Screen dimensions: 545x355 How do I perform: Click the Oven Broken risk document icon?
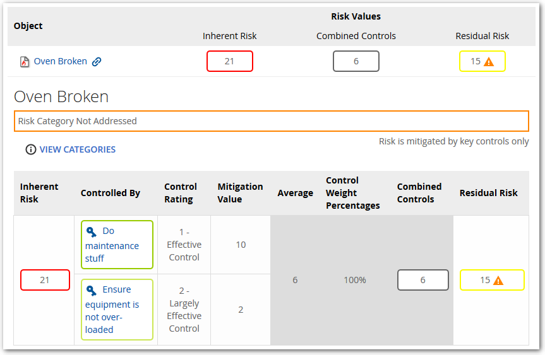point(25,62)
